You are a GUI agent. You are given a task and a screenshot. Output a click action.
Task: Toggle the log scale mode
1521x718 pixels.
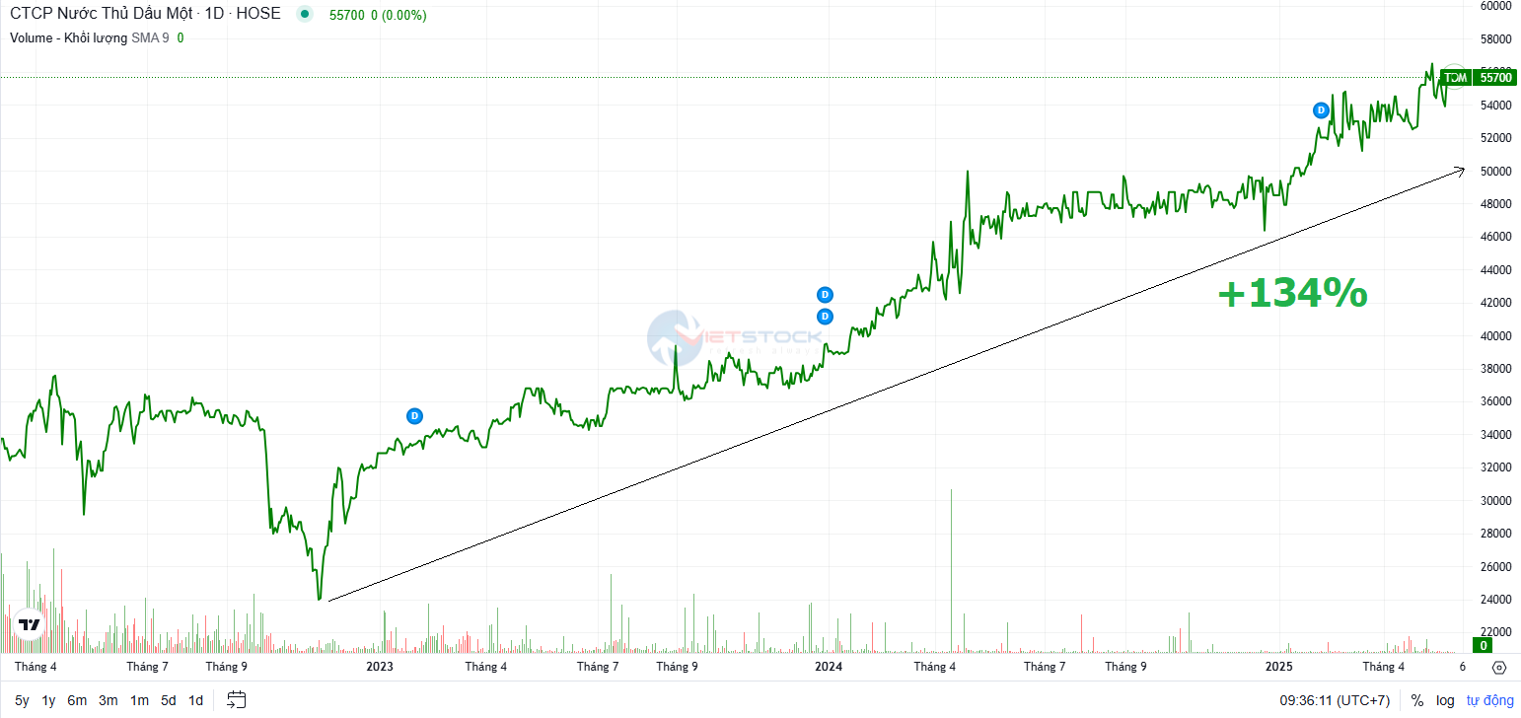pos(1445,700)
